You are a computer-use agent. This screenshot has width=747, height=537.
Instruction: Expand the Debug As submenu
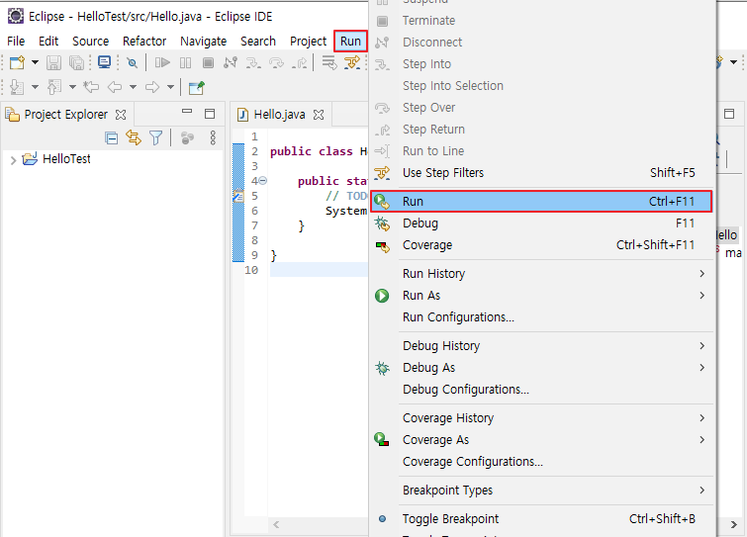tap(541, 368)
